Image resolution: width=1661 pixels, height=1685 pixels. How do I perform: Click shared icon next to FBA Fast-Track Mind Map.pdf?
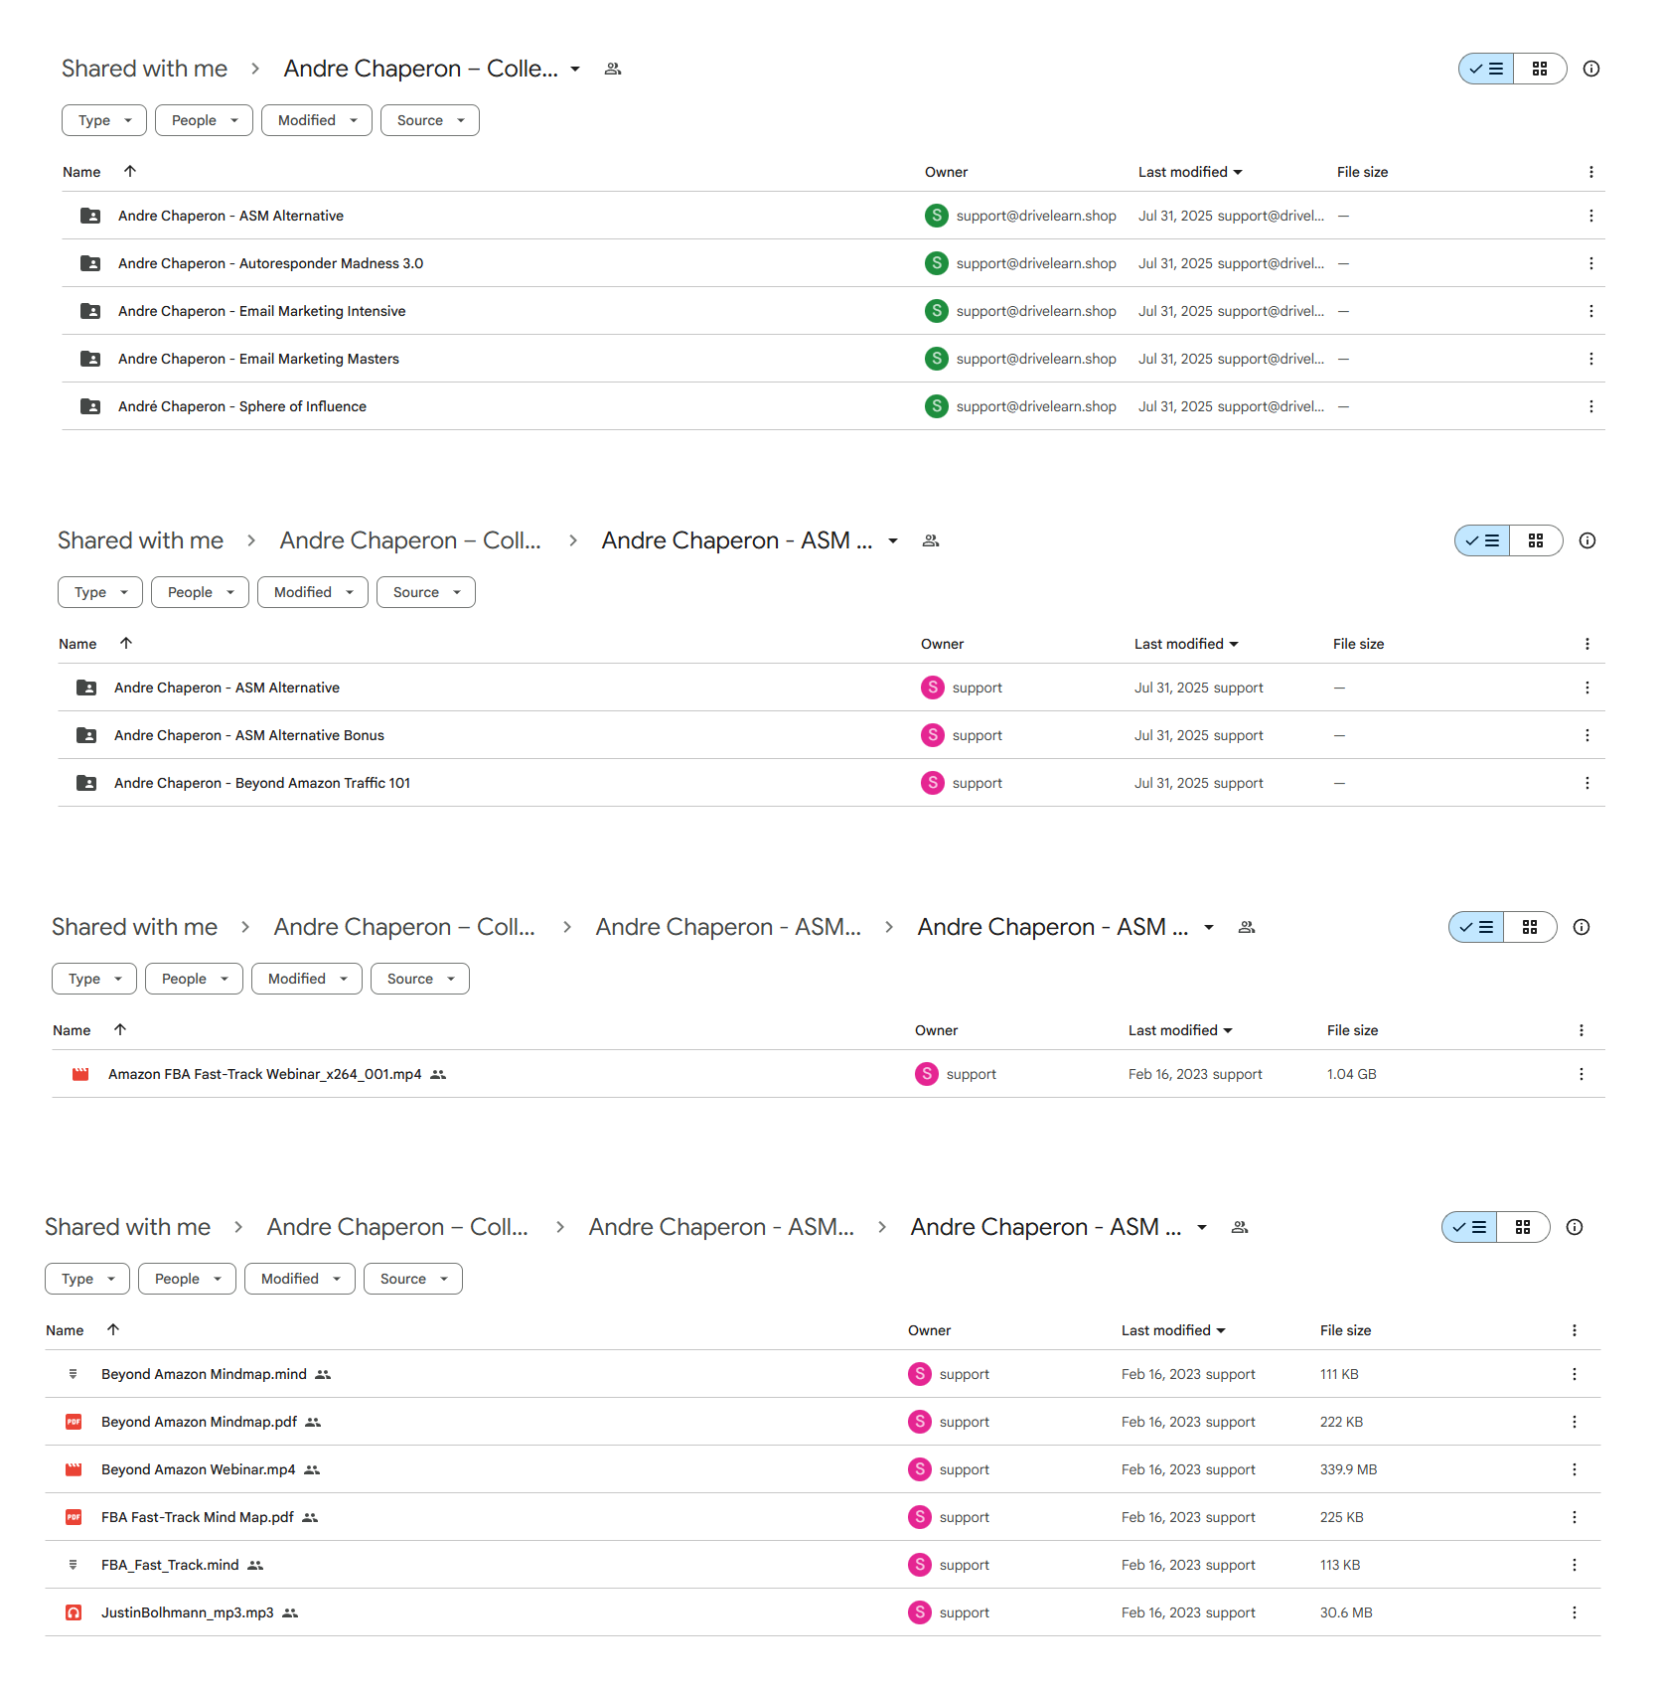point(310,1517)
